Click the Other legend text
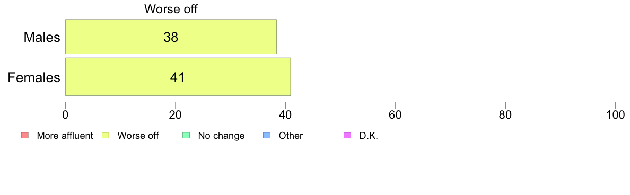Viewport: 630px width, 195px height. tap(291, 136)
